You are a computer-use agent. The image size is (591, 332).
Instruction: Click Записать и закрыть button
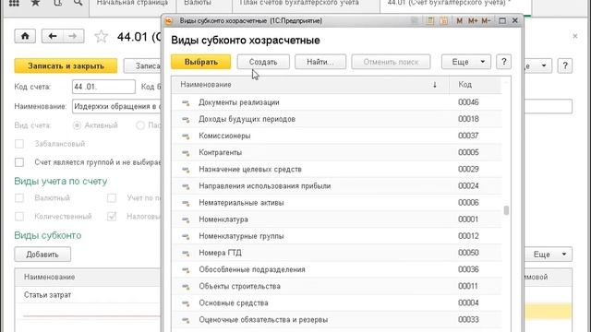[66, 65]
